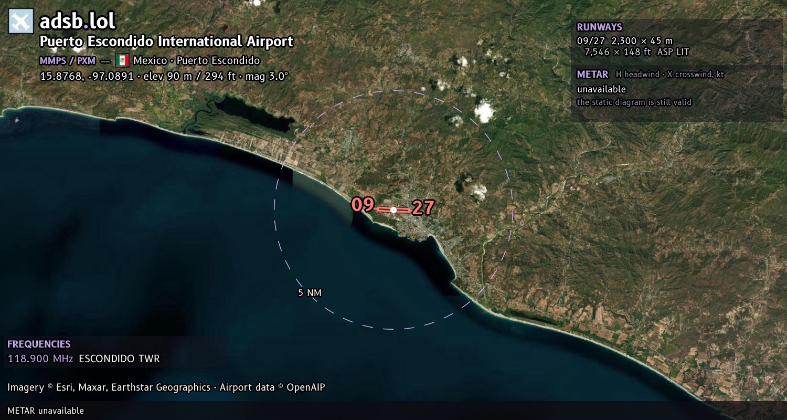Click the 'METAR unavailable' status bar text

[x=46, y=411]
